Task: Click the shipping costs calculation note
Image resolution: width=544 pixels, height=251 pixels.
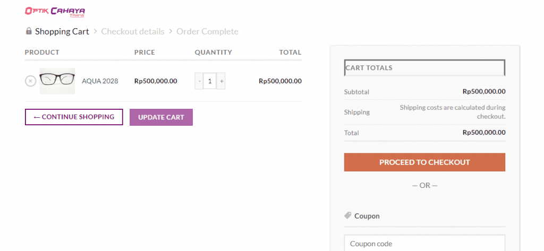Action: coord(452,112)
